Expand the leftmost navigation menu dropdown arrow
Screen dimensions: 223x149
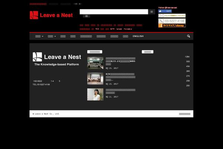click(x=42, y=37)
